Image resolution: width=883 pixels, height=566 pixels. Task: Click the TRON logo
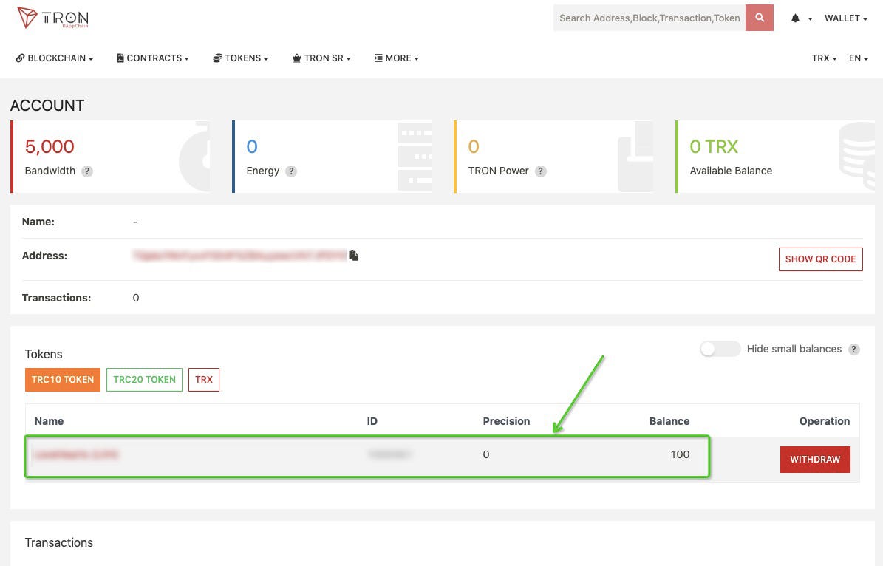[x=52, y=18]
